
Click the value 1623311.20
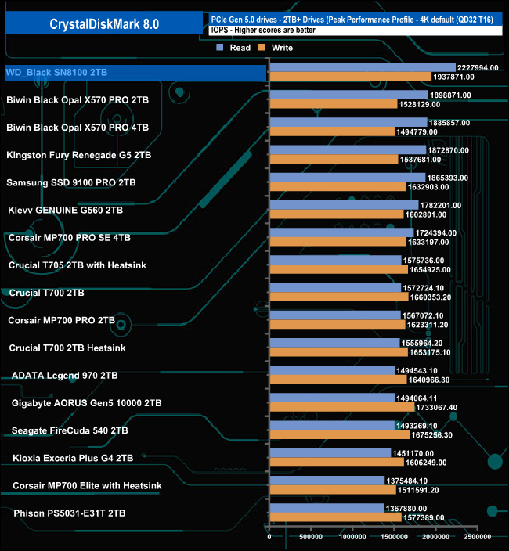[x=428, y=325]
